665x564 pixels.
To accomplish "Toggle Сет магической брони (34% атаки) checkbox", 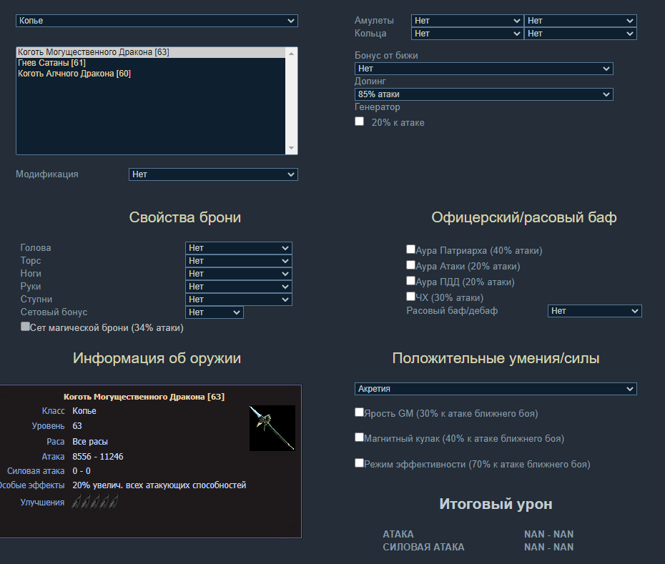I will (26, 327).
